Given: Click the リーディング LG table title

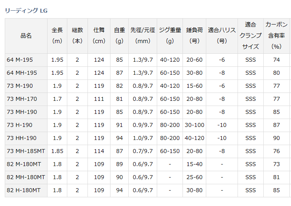Looking at the screenshot, I should [26, 11].
